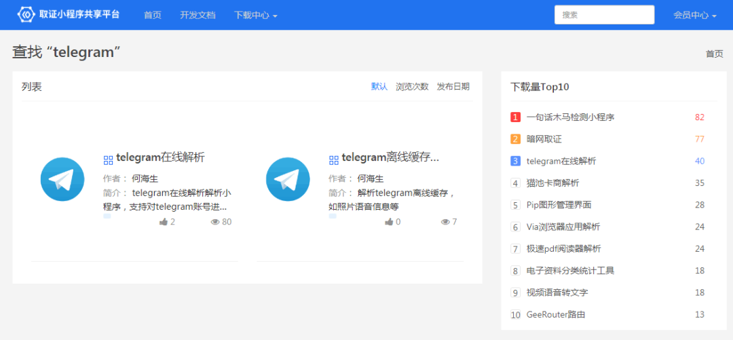Open the Telegram logo of telegram离线缓存
733x340 pixels.
[288, 179]
